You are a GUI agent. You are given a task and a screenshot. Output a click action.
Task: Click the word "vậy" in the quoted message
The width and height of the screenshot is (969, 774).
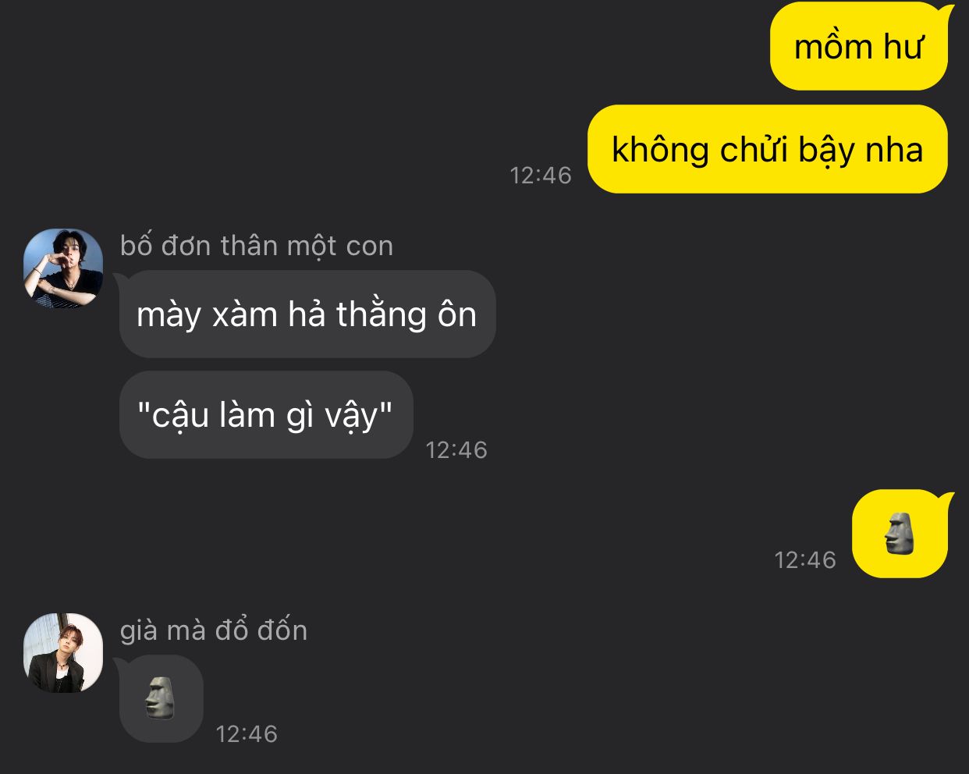[351, 417]
